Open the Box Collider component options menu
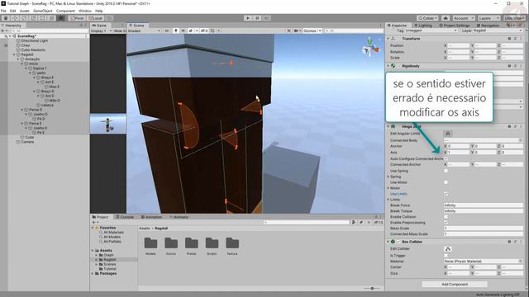The height and width of the screenshot is (297, 529). point(521,242)
